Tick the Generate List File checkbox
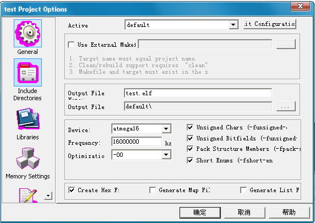The width and height of the screenshot is (315, 223). (x=243, y=190)
